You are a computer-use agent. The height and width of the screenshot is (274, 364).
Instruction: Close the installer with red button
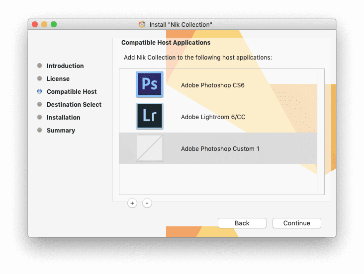[35, 24]
